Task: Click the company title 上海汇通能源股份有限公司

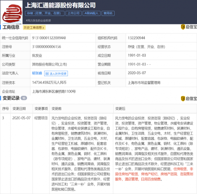Action: click(60, 5)
